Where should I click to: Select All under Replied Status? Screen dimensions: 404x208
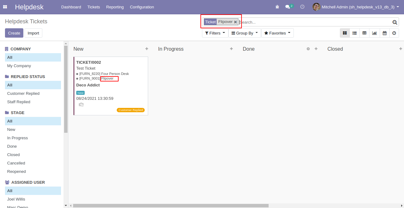[x=33, y=85]
